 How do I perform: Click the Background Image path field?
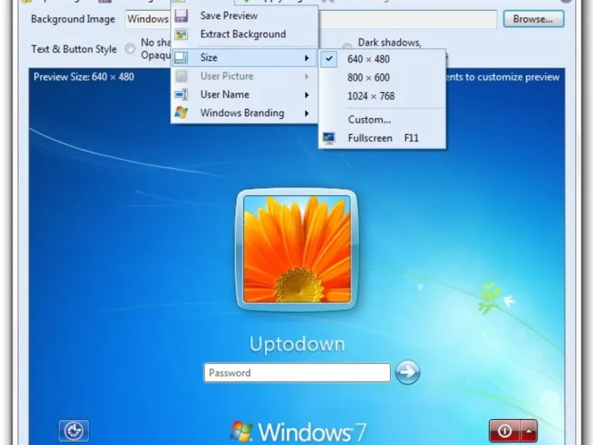(x=311, y=19)
